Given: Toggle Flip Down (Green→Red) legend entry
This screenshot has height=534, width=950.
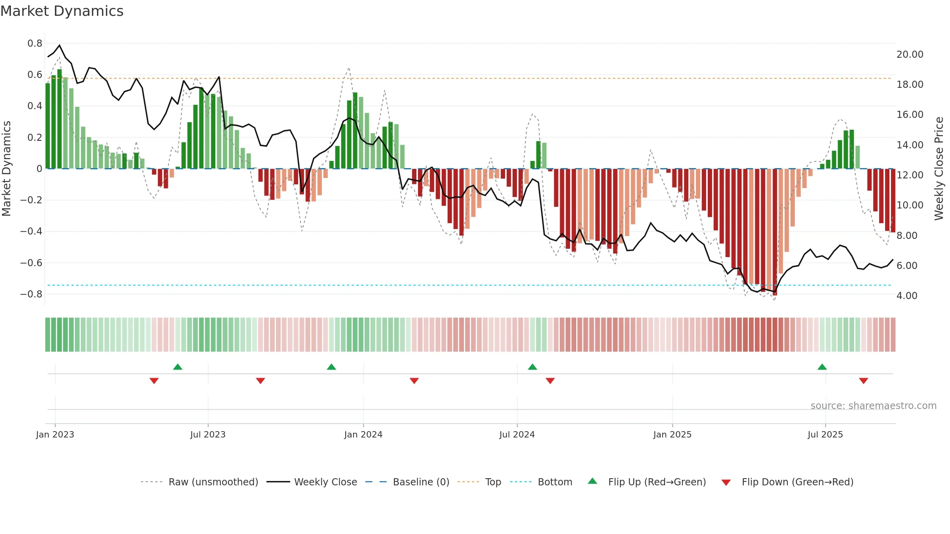Looking at the screenshot, I should pos(787,482).
